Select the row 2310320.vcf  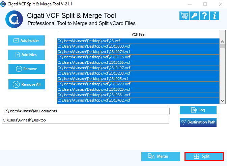click(x=138, y=89)
